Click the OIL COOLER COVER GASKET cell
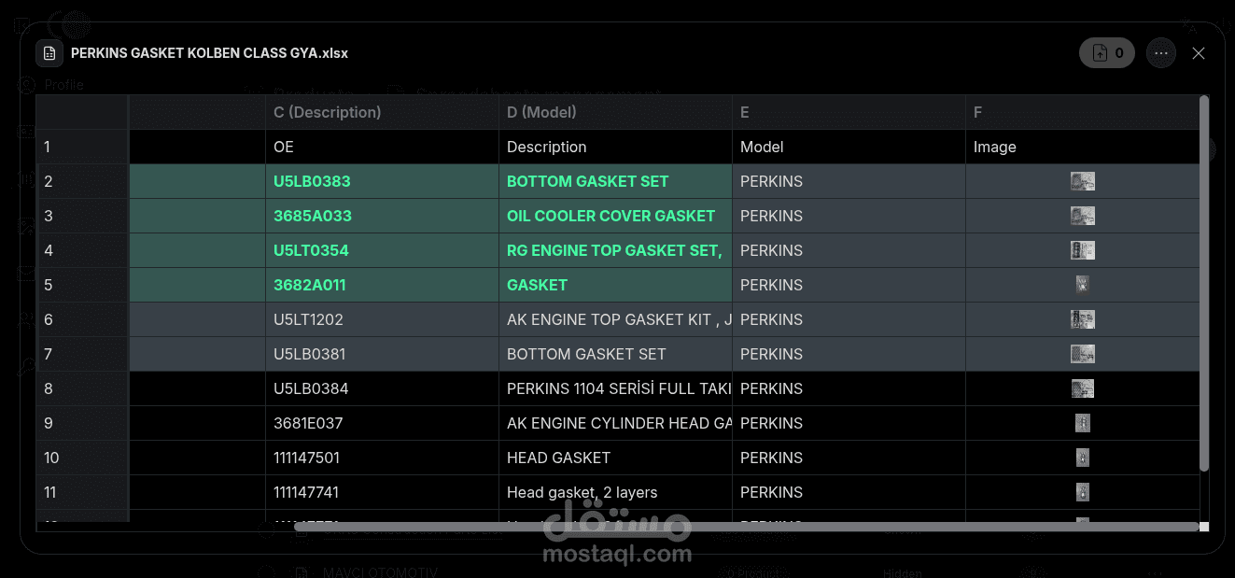 tap(615, 216)
